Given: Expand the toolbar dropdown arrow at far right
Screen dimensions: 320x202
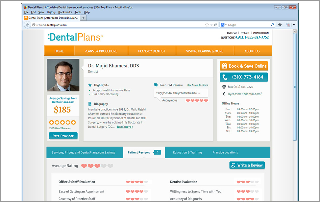Looking at the screenshot, I should [x=294, y=25].
